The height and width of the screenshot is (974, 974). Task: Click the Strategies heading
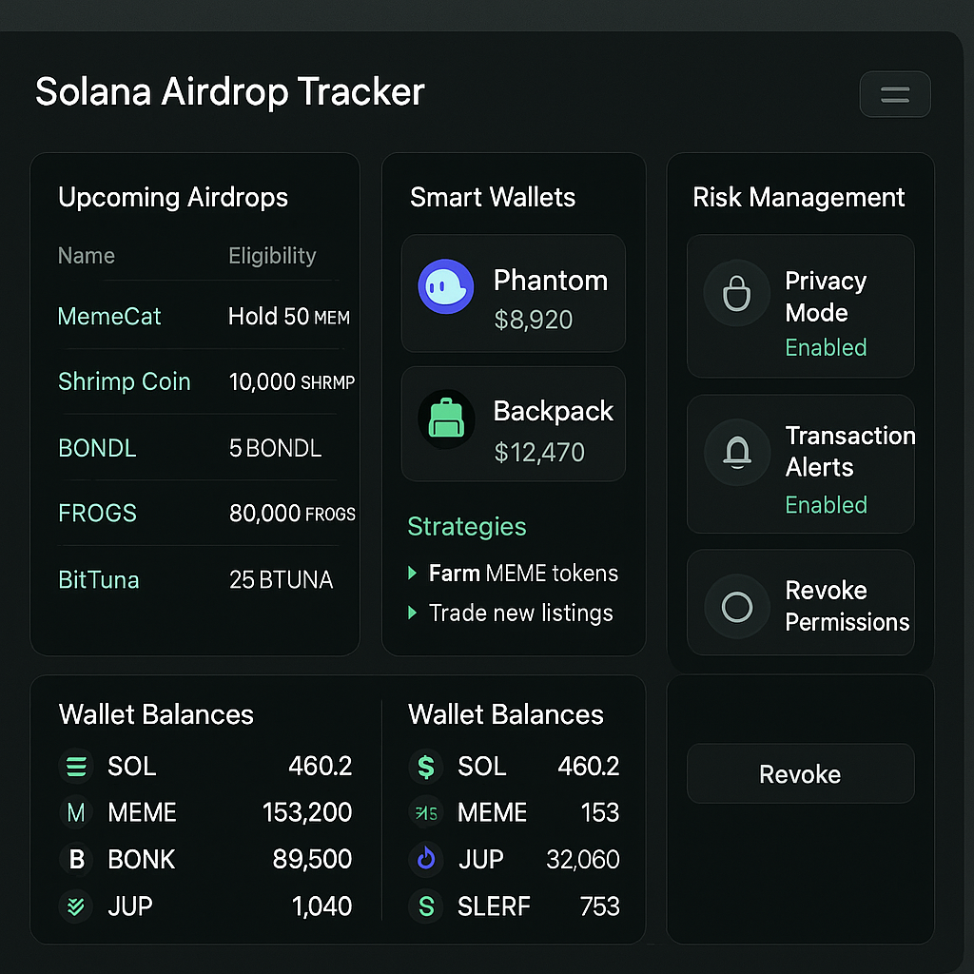point(466,527)
